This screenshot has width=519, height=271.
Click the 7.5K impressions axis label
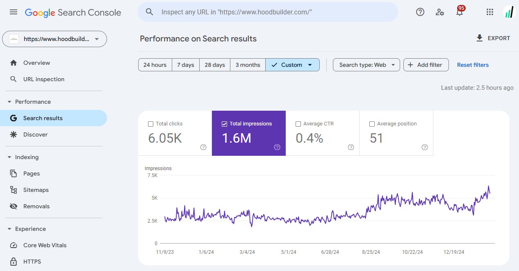click(x=152, y=175)
